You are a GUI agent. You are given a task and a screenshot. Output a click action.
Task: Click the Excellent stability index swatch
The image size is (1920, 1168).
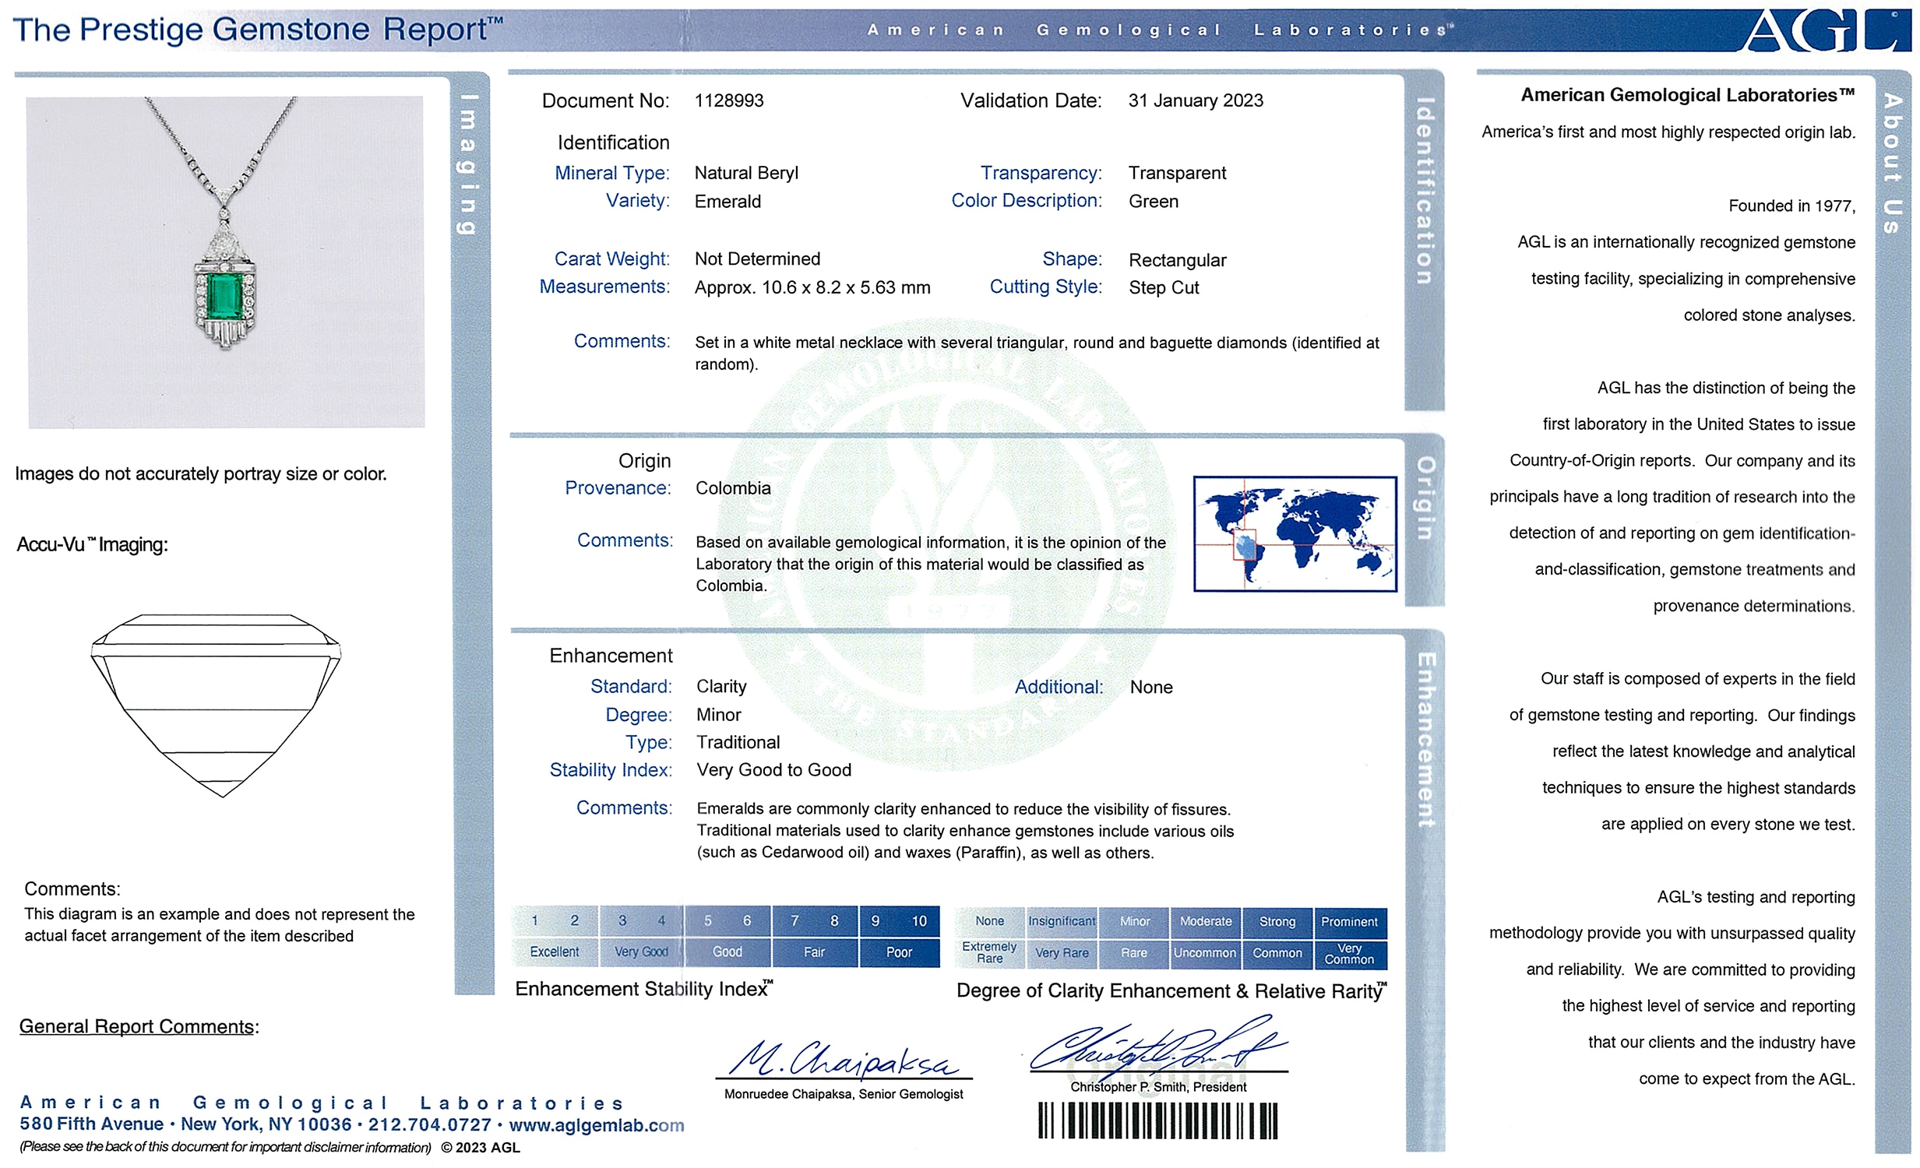(554, 952)
